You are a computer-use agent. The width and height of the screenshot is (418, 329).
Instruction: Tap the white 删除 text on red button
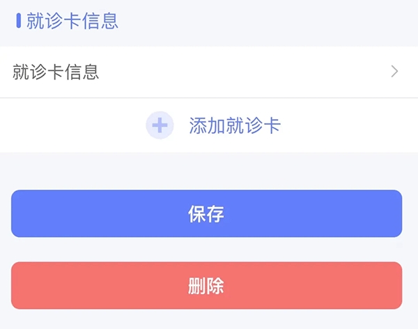206,286
